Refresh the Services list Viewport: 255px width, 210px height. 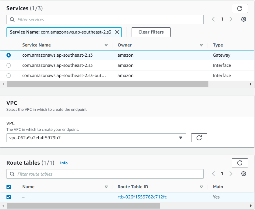(239, 8)
